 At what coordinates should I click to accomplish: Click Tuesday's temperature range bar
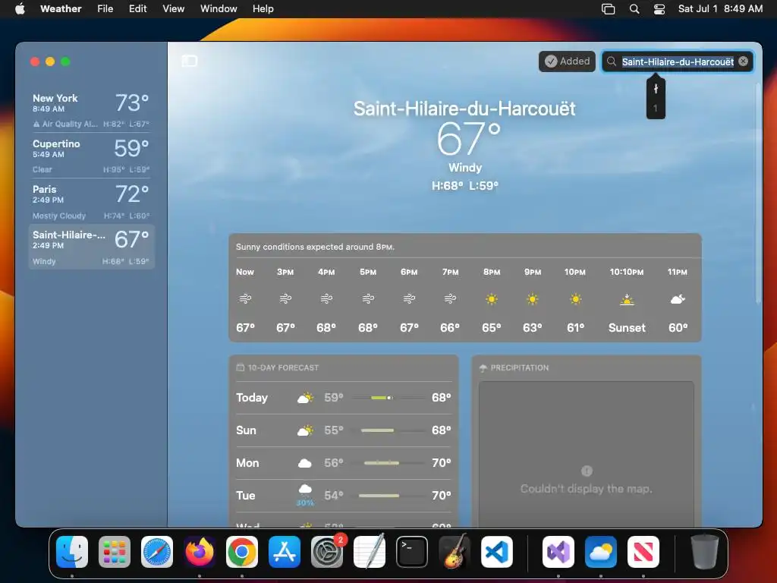point(388,496)
